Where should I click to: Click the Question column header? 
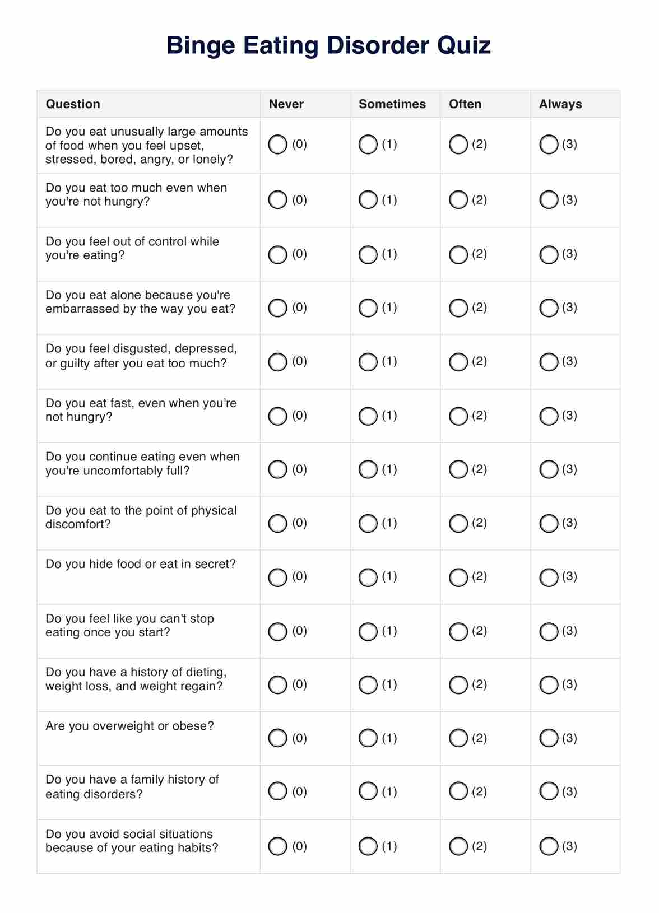(73, 104)
